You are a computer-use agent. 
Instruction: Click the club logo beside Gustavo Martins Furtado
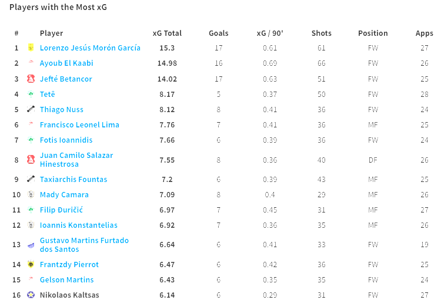coord(31,245)
